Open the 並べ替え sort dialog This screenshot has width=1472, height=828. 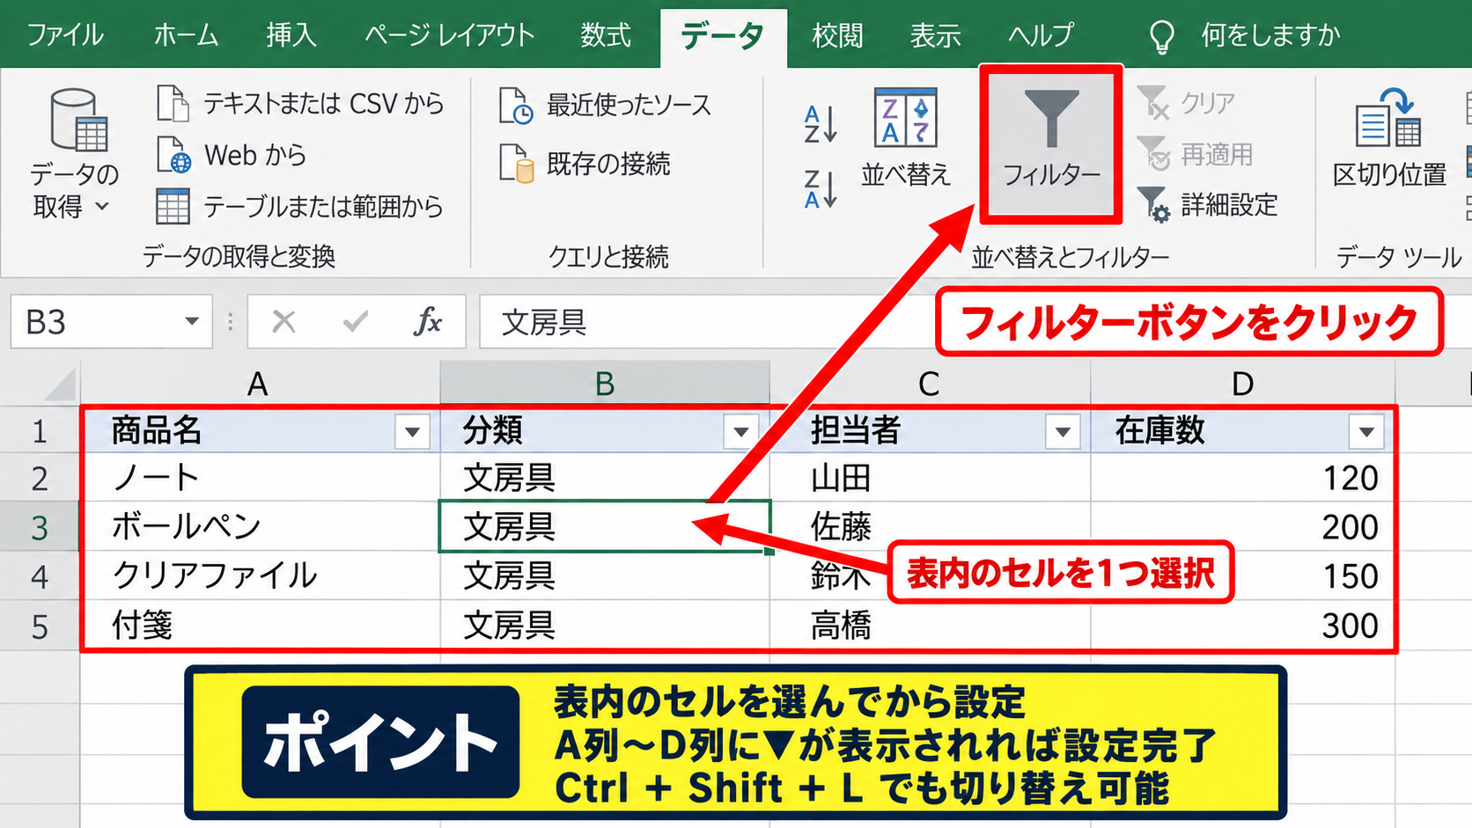pyautogui.click(x=906, y=137)
